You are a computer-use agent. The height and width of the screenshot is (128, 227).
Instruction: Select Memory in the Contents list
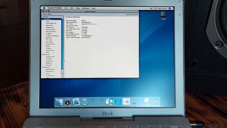(49, 38)
